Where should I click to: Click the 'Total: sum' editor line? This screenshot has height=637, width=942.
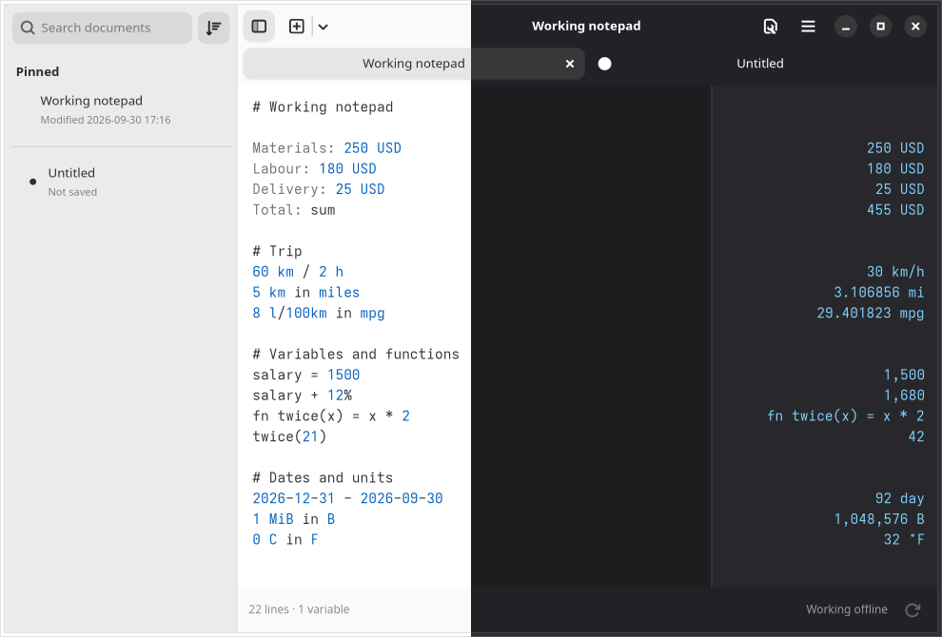294,210
